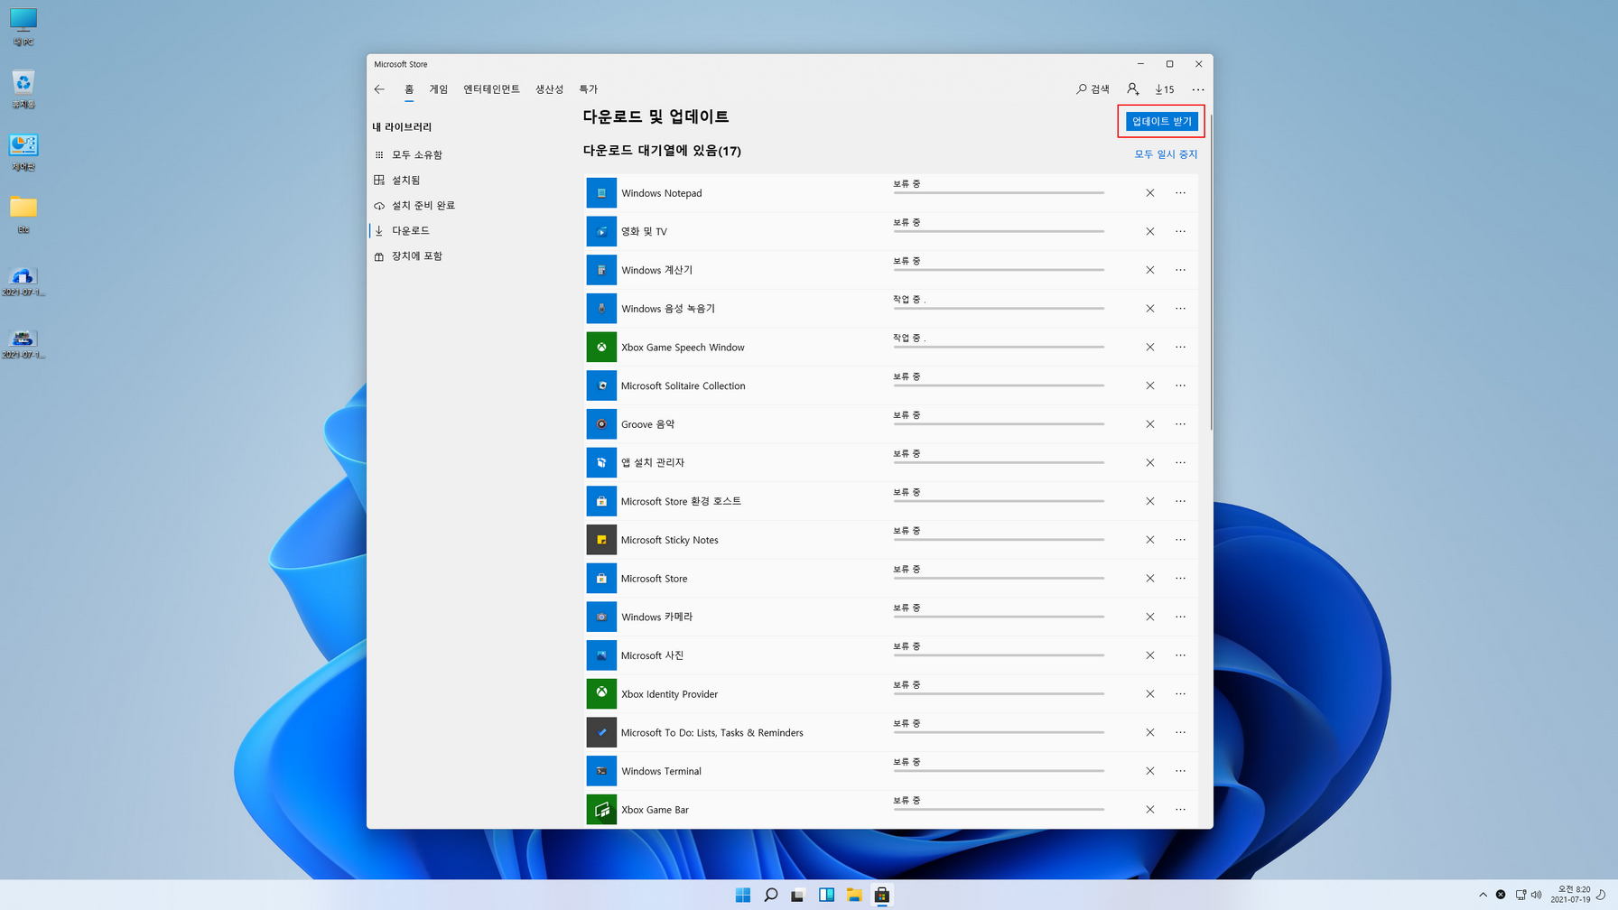Click the downloads indicator showing 15

click(x=1165, y=89)
